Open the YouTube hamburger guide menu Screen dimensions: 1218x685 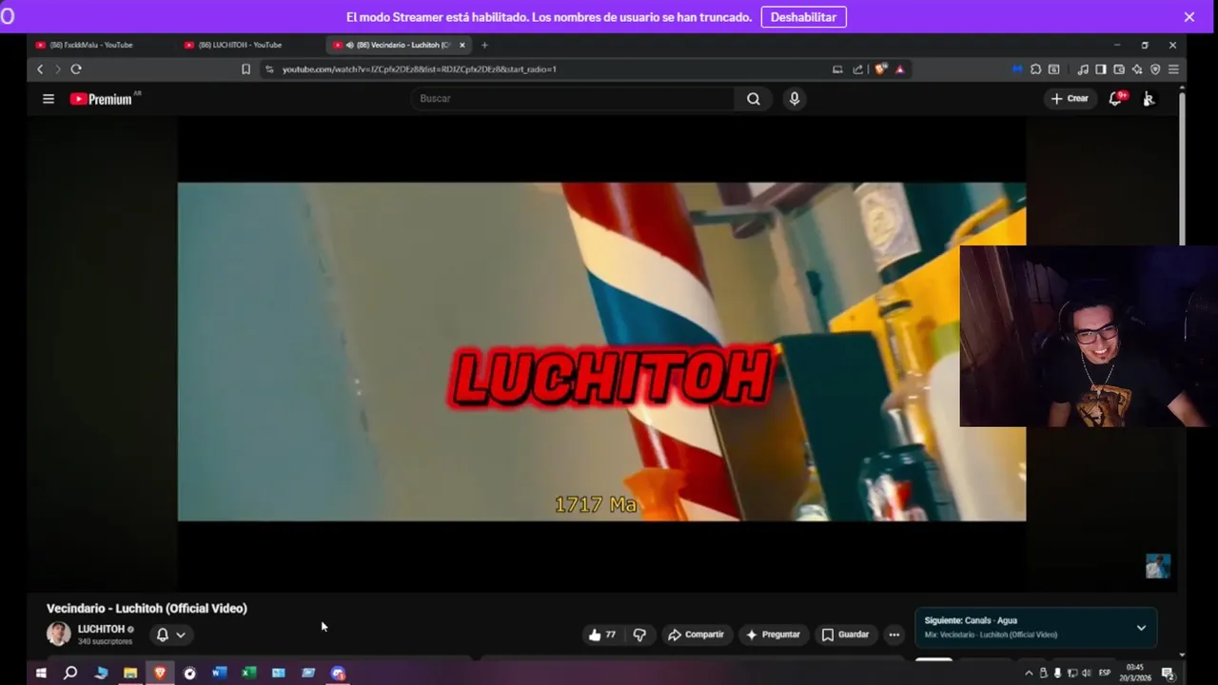click(x=49, y=99)
